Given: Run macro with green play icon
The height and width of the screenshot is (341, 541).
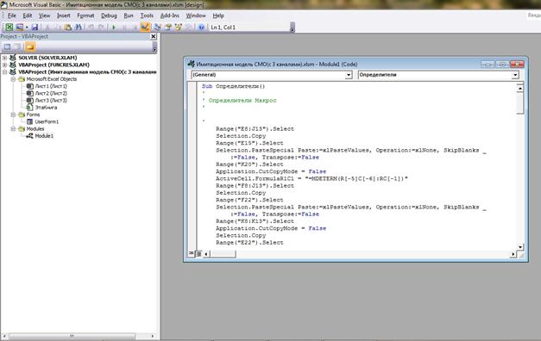Looking at the screenshot, I should click(114, 28).
